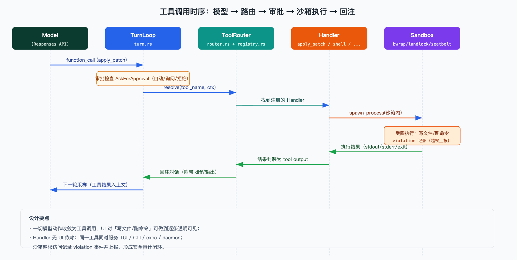Click the ToolRouter participant box
This screenshot has width=517, height=260.
click(236, 38)
